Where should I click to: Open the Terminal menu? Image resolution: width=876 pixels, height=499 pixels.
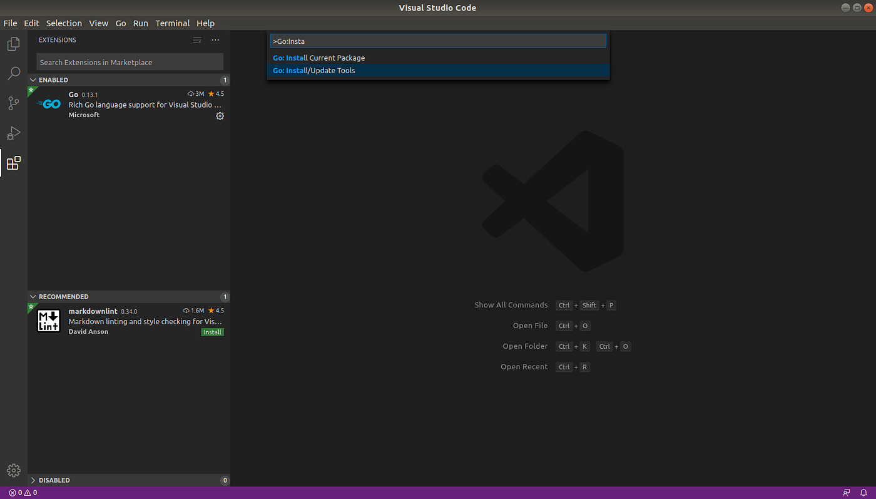coord(173,23)
